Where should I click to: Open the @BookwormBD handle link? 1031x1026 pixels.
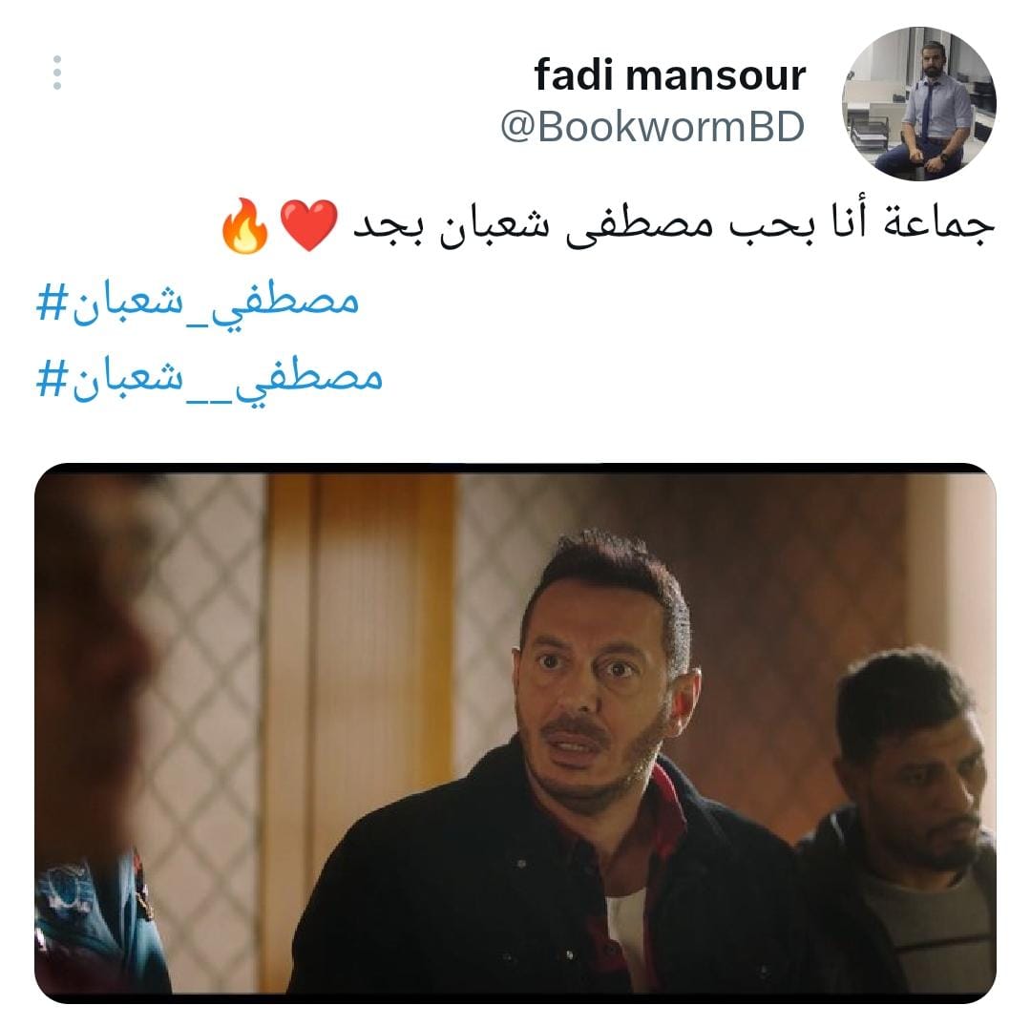coord(652,126)
